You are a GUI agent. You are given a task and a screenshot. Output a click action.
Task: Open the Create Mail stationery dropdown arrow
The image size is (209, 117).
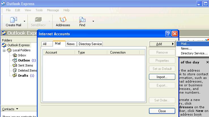coord(24,21)
